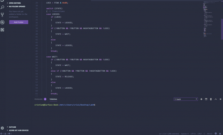The height and width of the screenshot is (135, 223).
Task: Click Ln 1, Col 1 position indicator
Action: (169, 134)
